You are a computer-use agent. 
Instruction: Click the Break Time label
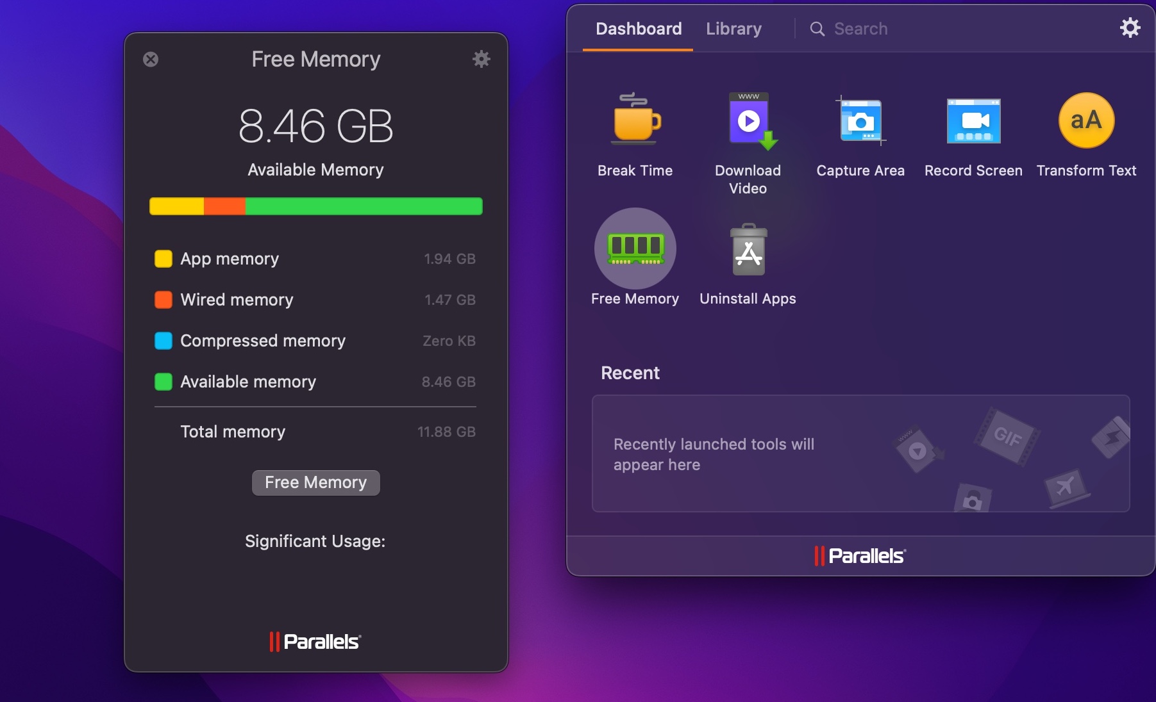pyautogui.click(x=635, y=170)
